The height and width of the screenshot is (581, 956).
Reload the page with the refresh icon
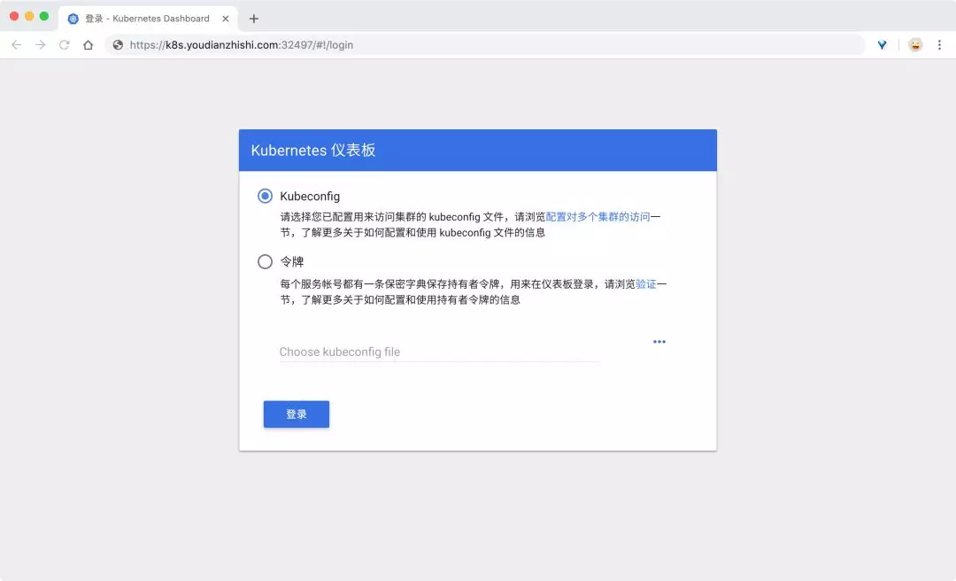point(64,44)
